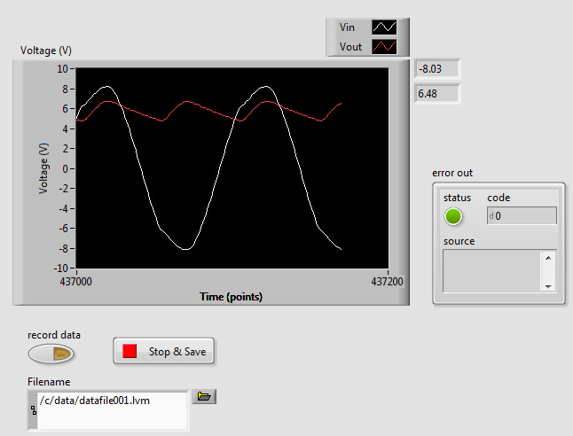Viewport: 573px width, 436px height.
Task: Click x-axis minimum value 437000
Action: pyautogui.click(x=77, y=281)
